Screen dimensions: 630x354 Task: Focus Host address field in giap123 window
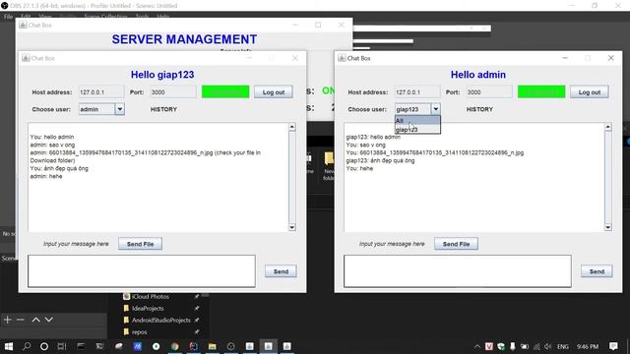[101, 91]
